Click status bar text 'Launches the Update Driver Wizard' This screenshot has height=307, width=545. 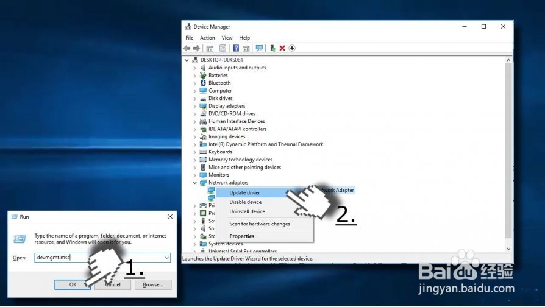[248, 259]
